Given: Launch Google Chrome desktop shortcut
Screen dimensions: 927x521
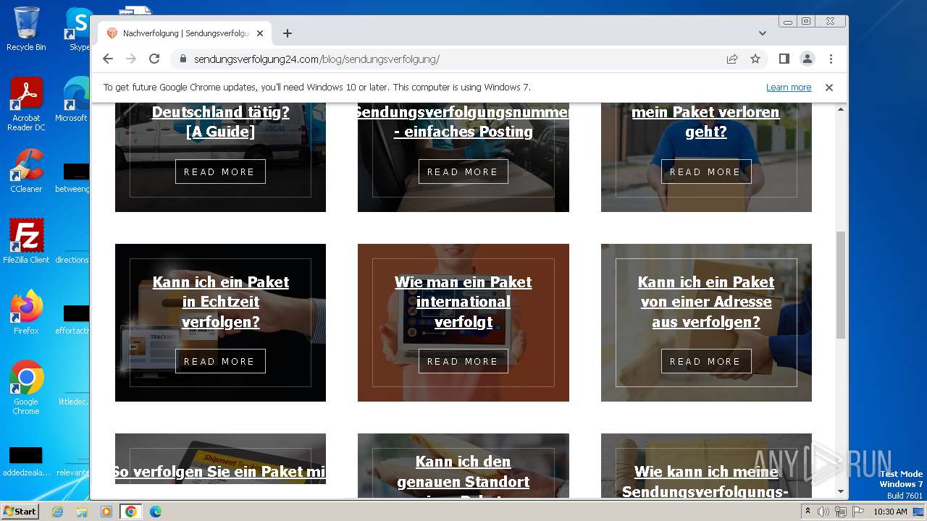Looking at the screenshot, I should tap(26, 388).
